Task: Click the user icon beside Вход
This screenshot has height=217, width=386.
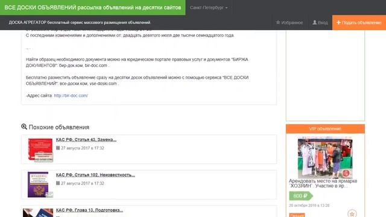Action: (x=314, y=22)
